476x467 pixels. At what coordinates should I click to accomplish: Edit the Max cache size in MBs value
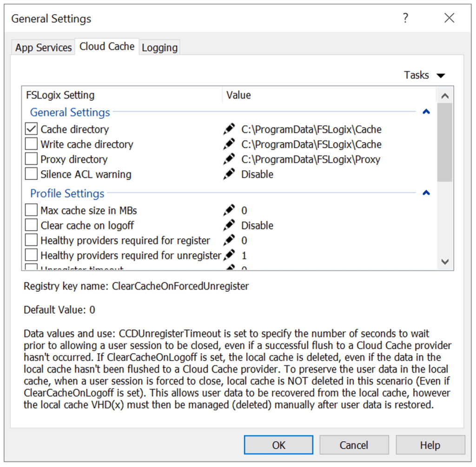point(228,210)
